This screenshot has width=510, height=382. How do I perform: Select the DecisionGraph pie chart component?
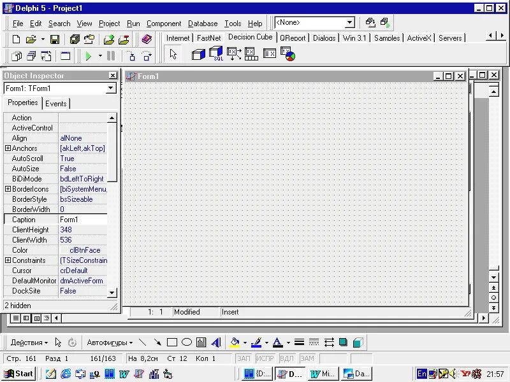288,54
